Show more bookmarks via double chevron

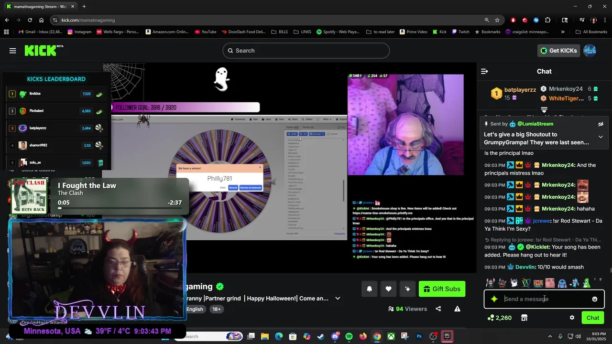point(563,32)
